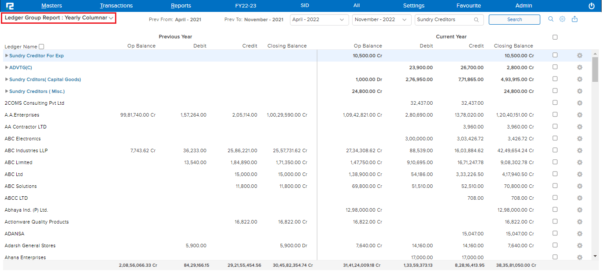Click the export share icon
Image resolution: width=602 pixels, height=275 pixels.
(x=575, y=19)
